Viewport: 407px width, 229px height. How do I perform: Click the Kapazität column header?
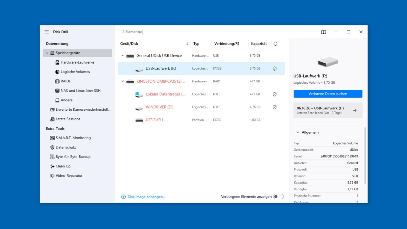259,44
